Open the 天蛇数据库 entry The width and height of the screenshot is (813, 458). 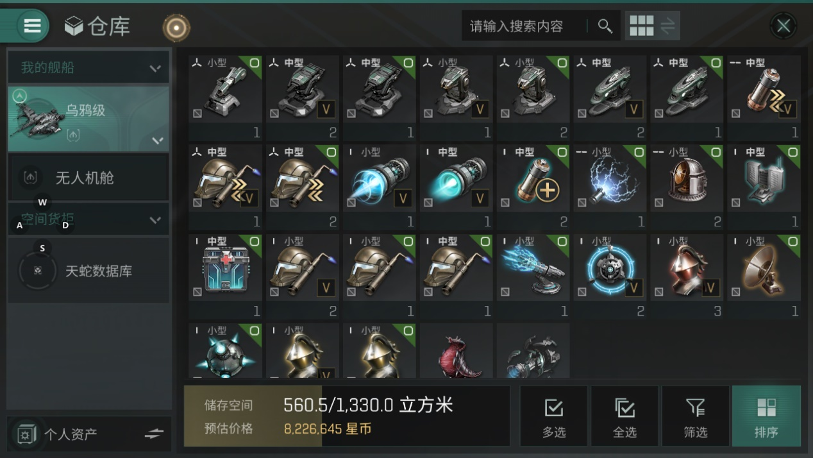coord(88,271)
